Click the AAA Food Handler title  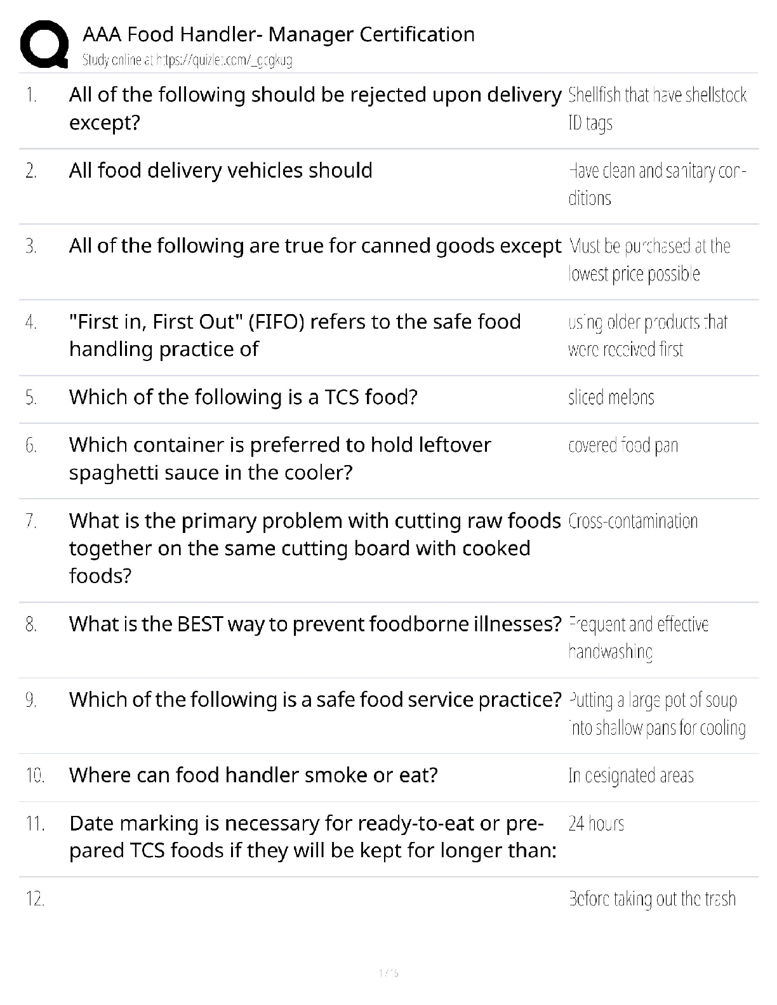278,34
